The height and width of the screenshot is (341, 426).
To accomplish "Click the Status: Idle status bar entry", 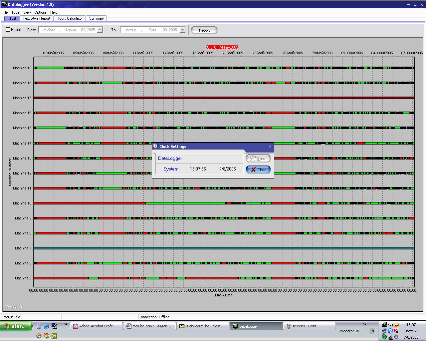I will 11,317.
